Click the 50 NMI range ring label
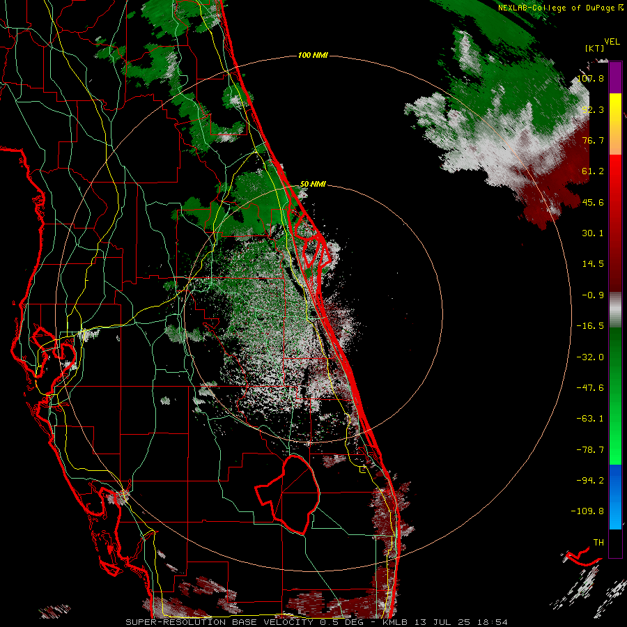 [x=313, y=184]
